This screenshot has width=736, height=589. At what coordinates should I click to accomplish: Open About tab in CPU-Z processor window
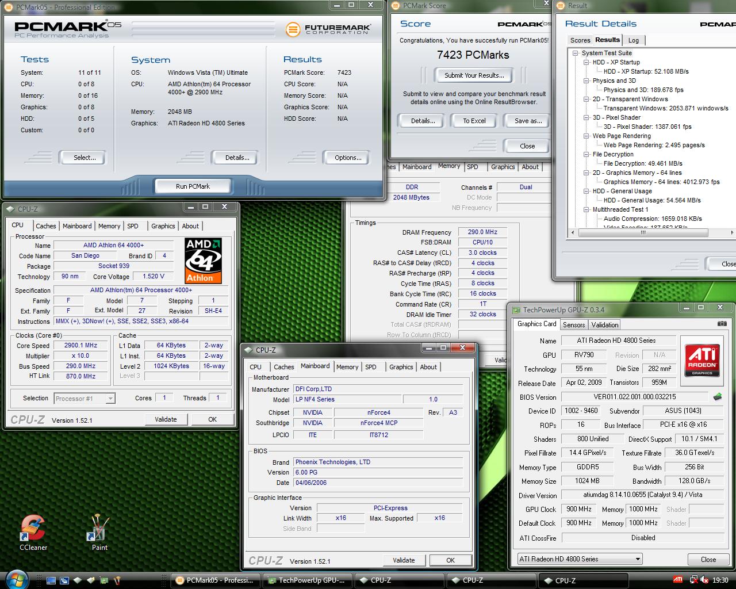tap(190, 226)
